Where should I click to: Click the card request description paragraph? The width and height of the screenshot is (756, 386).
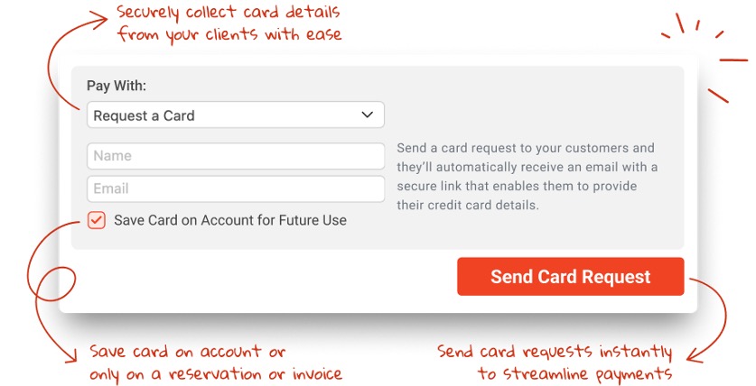tap(527, 177)
